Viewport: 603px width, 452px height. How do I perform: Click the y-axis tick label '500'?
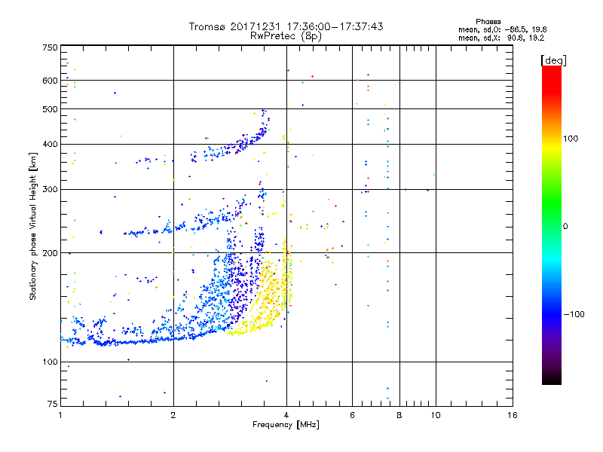[x=50, y=109]
